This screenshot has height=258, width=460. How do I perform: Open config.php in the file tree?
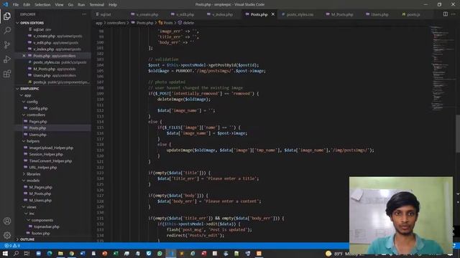(x=38, y=108)
